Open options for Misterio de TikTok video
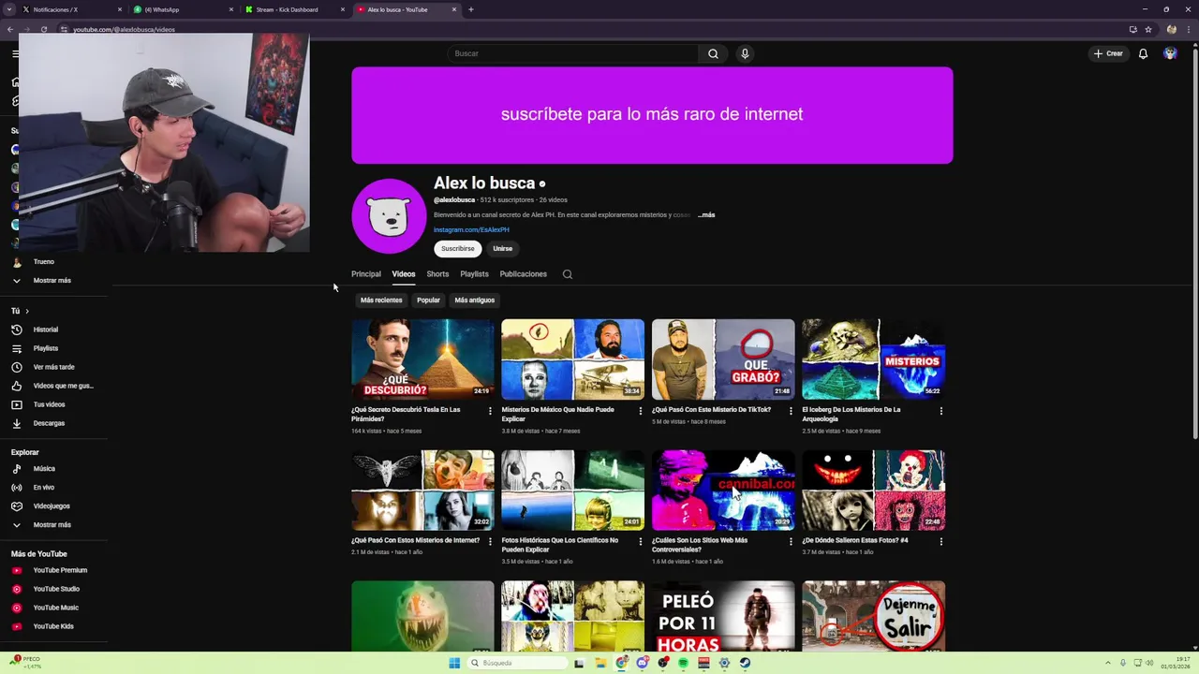Viewport: 1199px width, 674px height. (x=791, y=411)
